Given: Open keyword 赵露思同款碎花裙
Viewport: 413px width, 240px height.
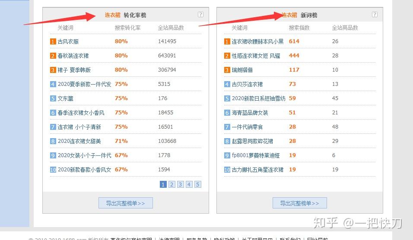Looking at the screenshot, I should [252, 141].
